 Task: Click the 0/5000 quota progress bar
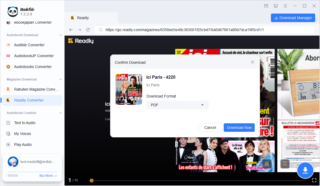click(x=32, y=172)
